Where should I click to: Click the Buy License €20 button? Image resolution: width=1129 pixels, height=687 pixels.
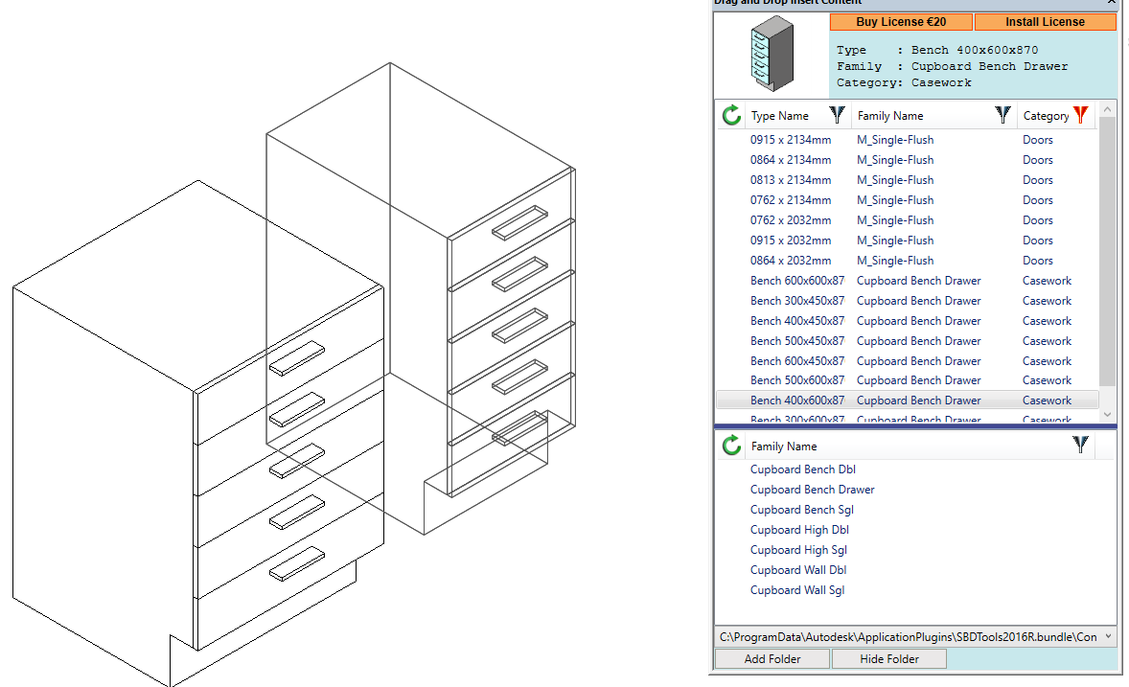pos(901,21)
